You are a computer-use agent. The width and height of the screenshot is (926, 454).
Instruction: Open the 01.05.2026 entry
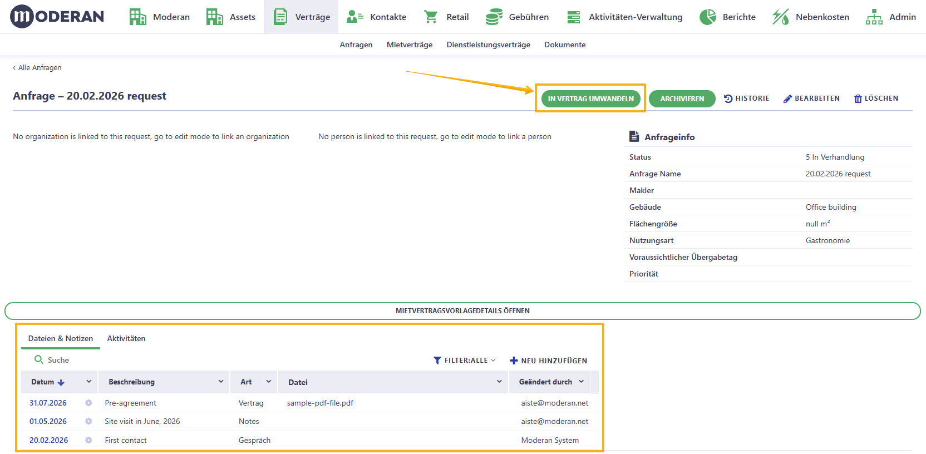point(48,421)
